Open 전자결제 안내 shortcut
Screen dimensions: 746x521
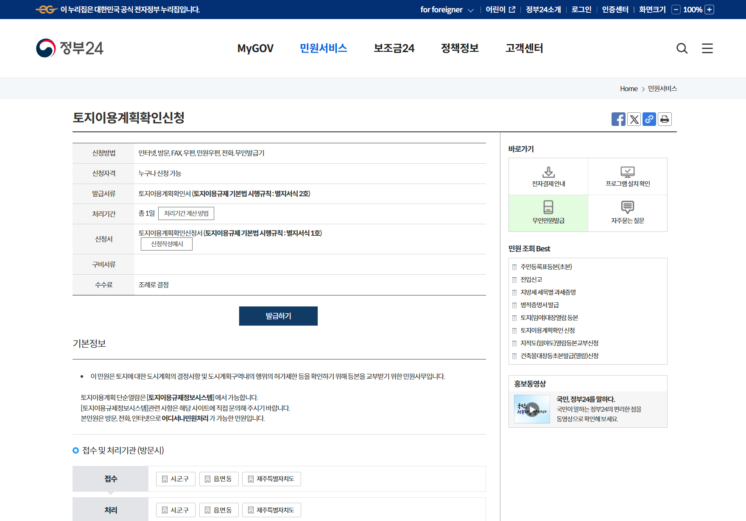548,176
